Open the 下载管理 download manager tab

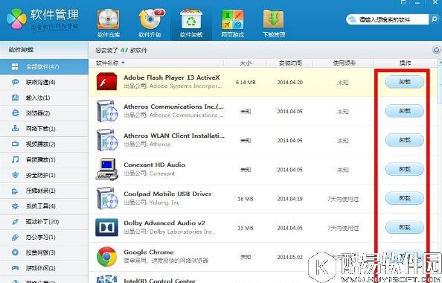click(x=274, y=24)
